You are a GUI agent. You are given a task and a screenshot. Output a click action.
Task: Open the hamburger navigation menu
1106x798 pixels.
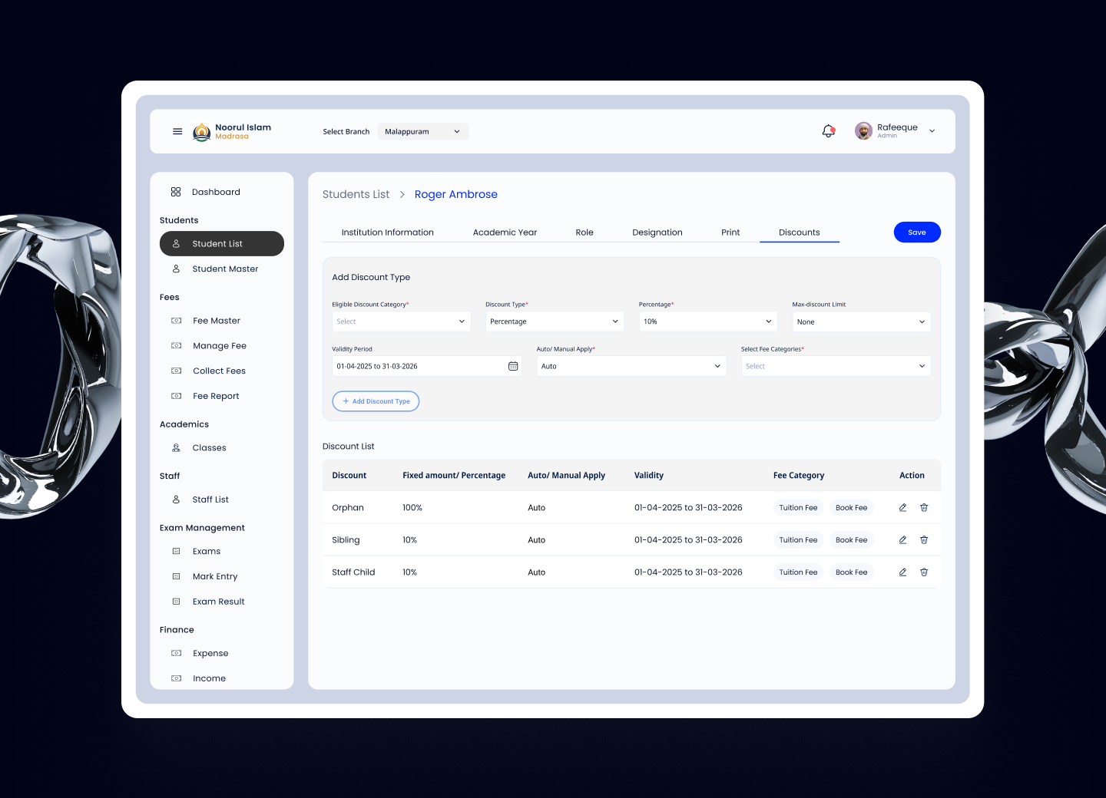[177, 131]
